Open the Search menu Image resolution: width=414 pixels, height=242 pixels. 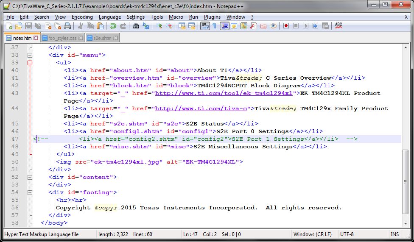click(42, 17)
